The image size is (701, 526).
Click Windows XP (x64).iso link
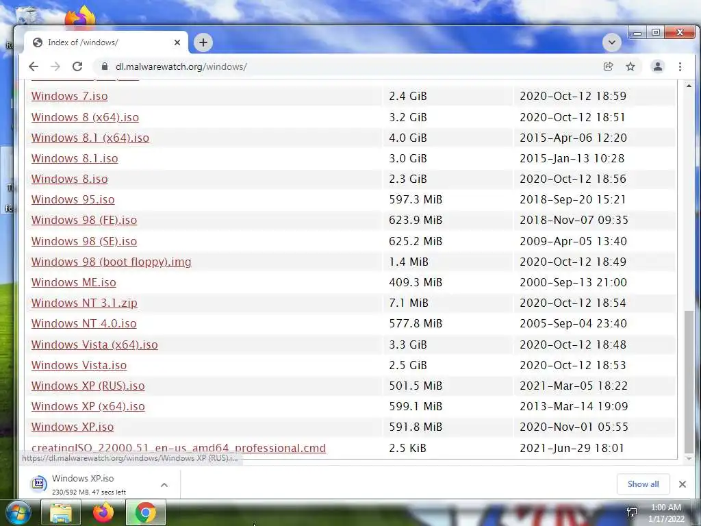(x=88, y=406)
